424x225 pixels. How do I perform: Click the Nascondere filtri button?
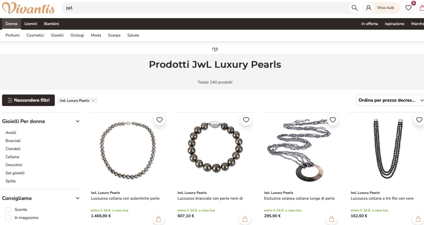[28, 100]
